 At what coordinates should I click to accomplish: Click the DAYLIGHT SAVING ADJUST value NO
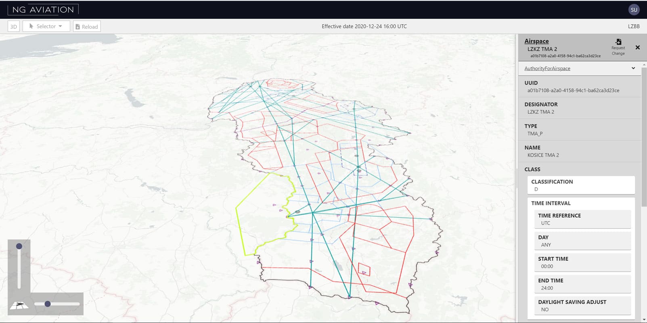545,310
